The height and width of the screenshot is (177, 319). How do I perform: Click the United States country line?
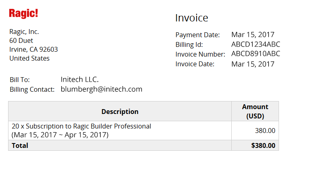tap(29, 58)
